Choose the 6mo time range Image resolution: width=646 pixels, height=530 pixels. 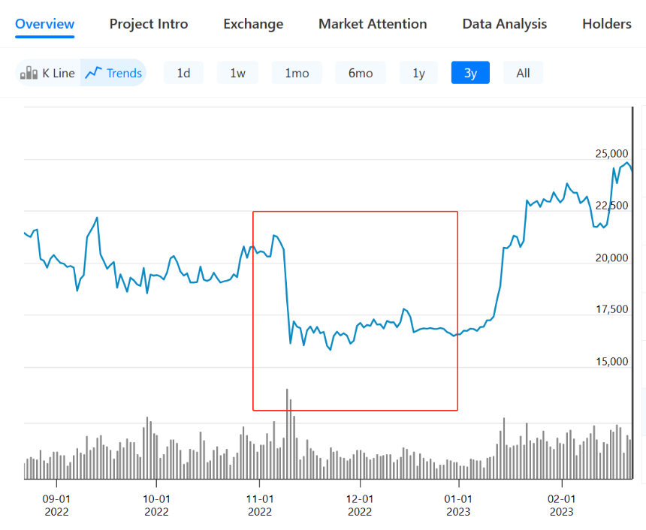tap(361, 73)
